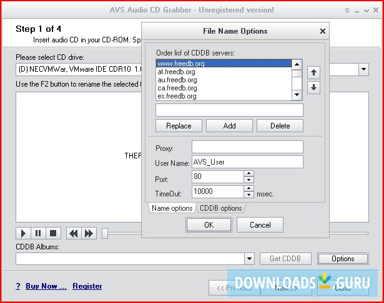Delete the selected CDDB server
Viewport: 384px width, 303px height.
(x=280, y=126)
